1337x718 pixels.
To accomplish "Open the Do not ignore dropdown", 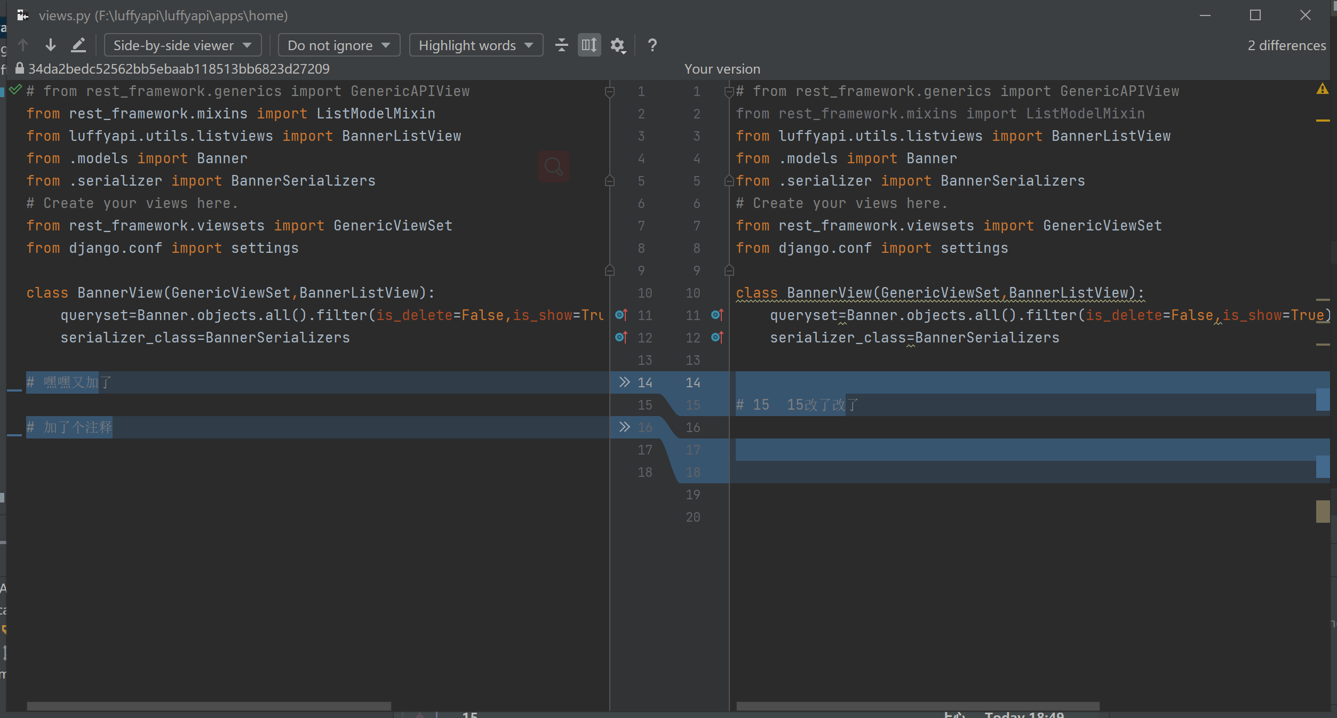I will point(339,45).
